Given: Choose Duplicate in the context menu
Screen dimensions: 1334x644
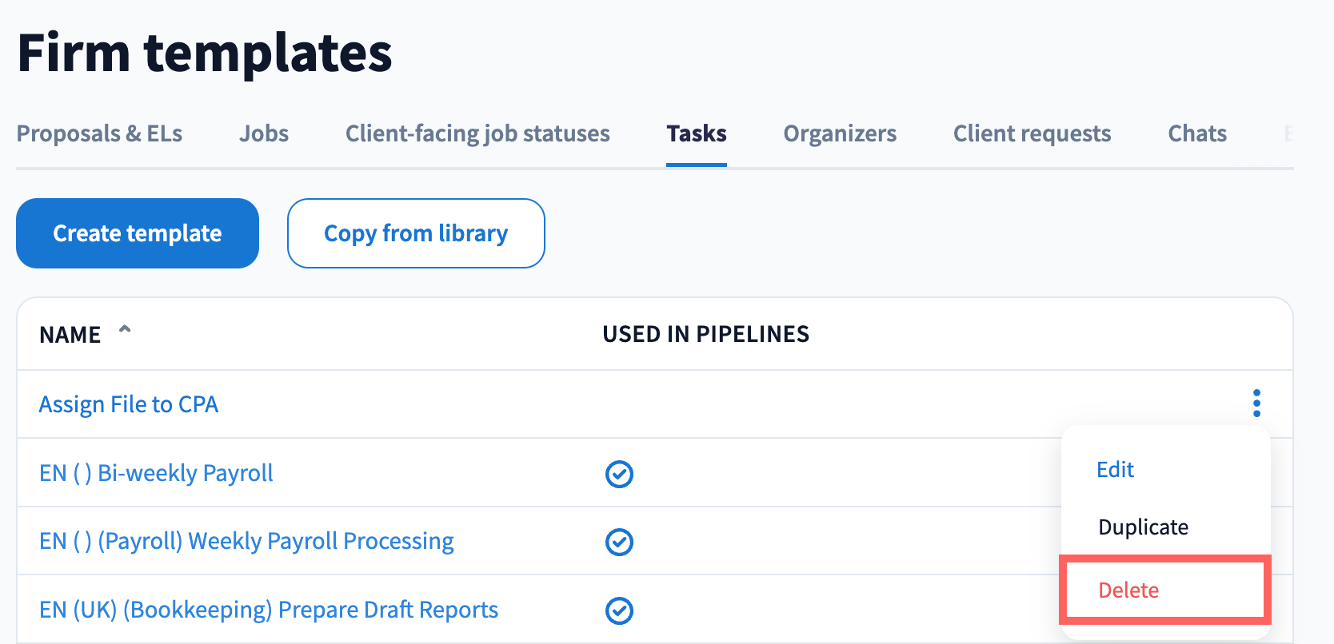Looking at the screenshot, I should (1143, 527).
